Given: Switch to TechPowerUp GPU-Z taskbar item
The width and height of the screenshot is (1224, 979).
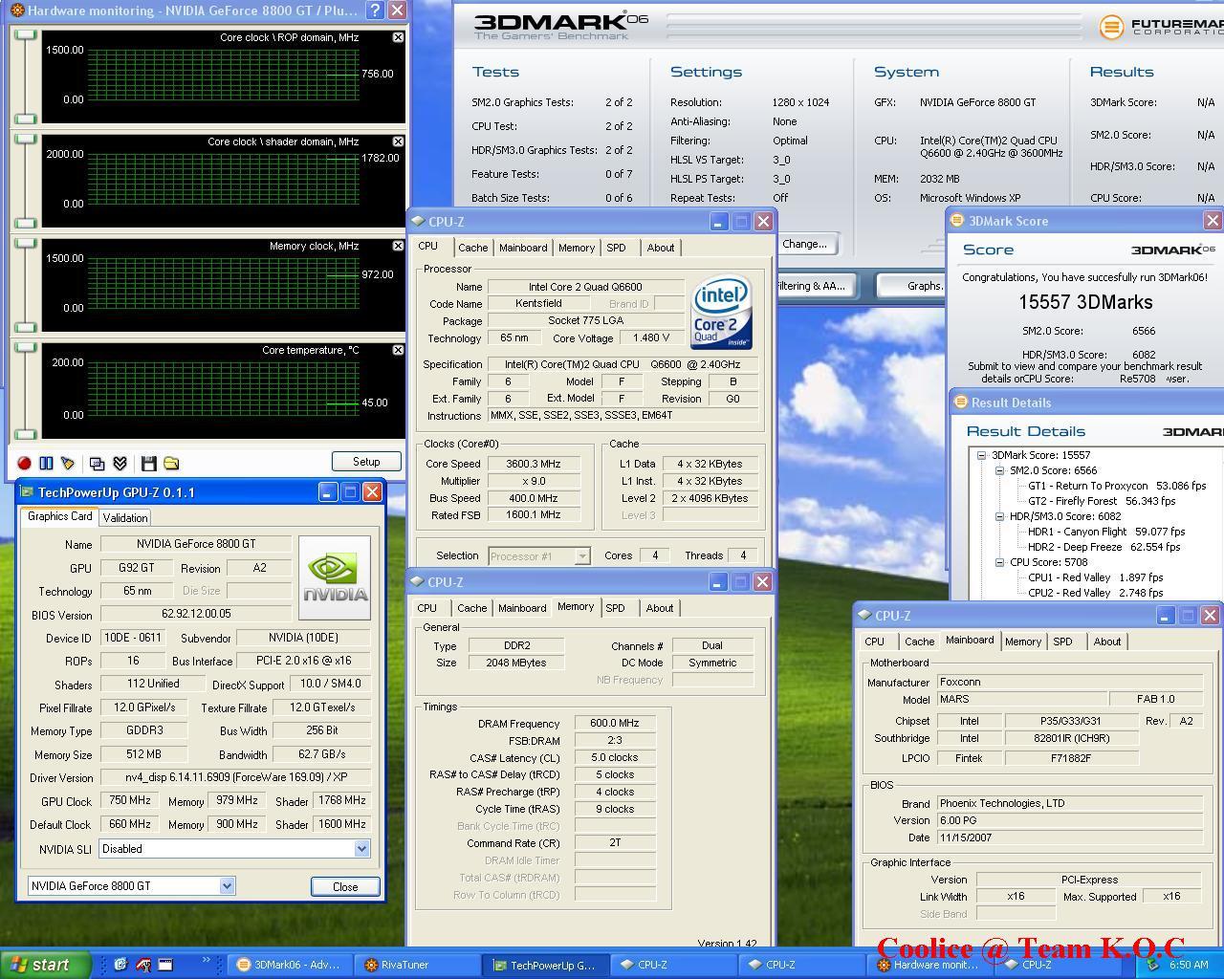Looking at the screenshot, I should click(543, 965).
